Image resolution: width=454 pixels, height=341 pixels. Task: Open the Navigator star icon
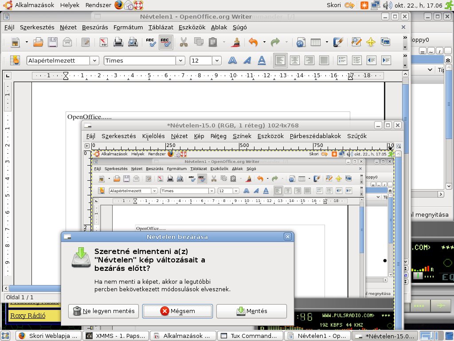pos(371,42)
